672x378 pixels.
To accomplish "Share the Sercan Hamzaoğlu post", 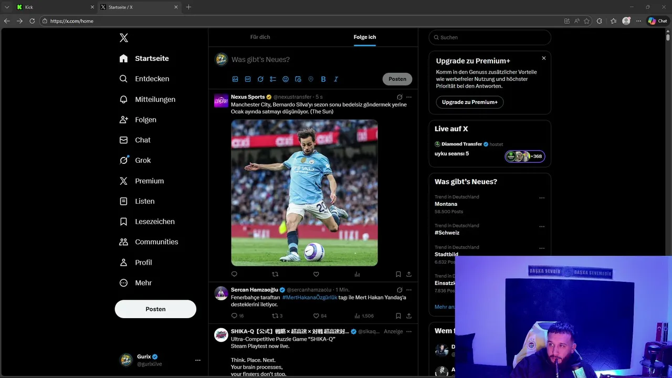I will click(409, 316).
